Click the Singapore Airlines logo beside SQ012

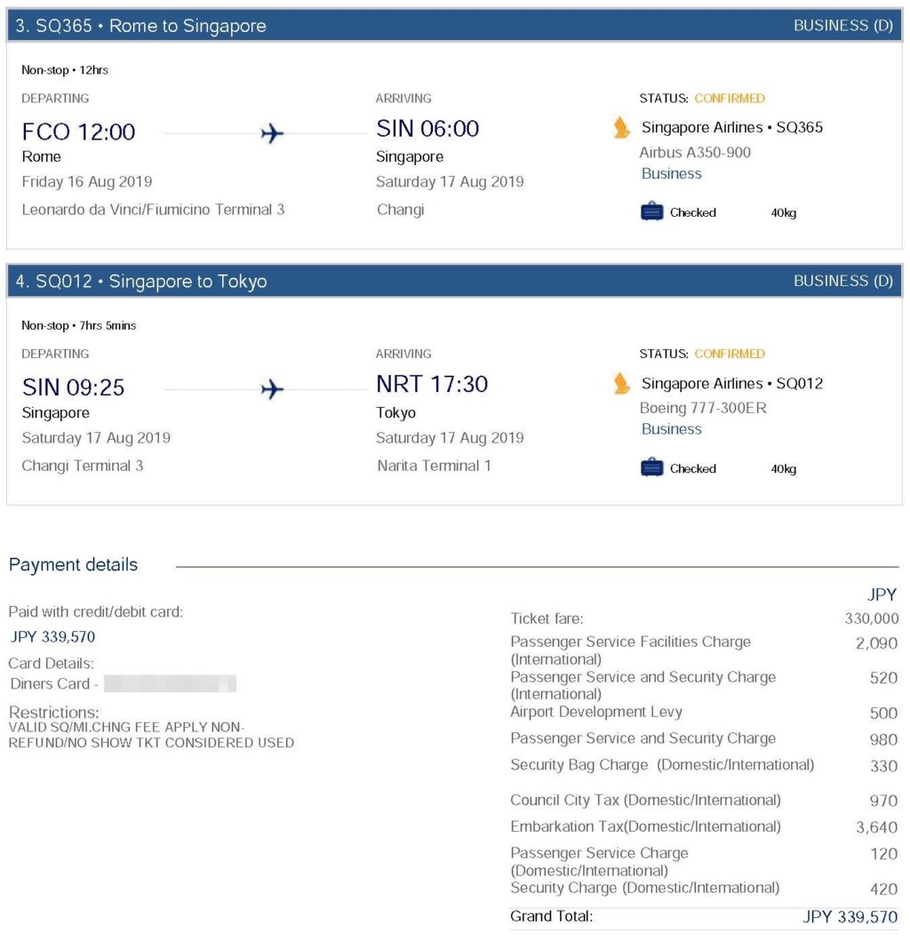[x=622, y=384]
